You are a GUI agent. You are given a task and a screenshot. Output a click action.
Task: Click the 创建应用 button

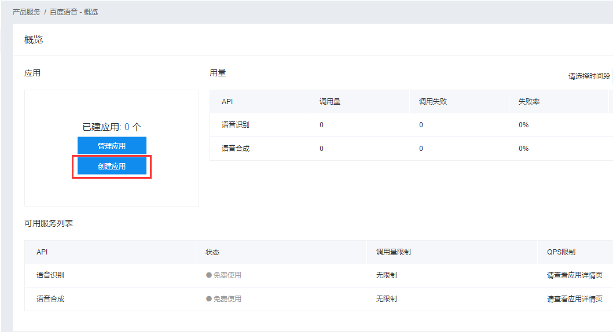(x=112, y=166)
